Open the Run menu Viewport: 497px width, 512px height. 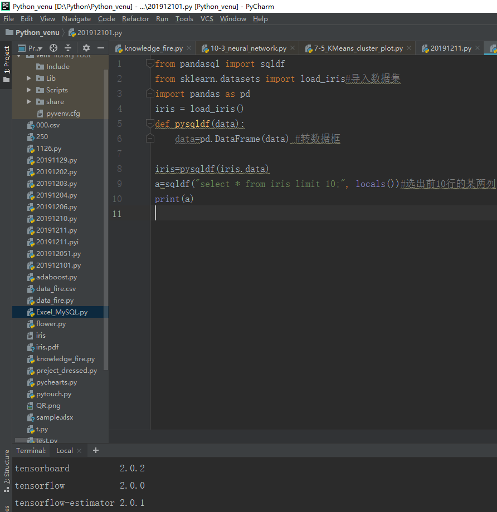162,18
